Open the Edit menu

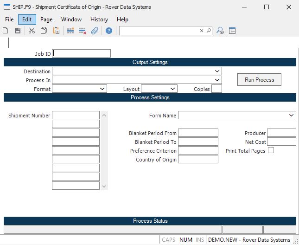pos(27,19)
